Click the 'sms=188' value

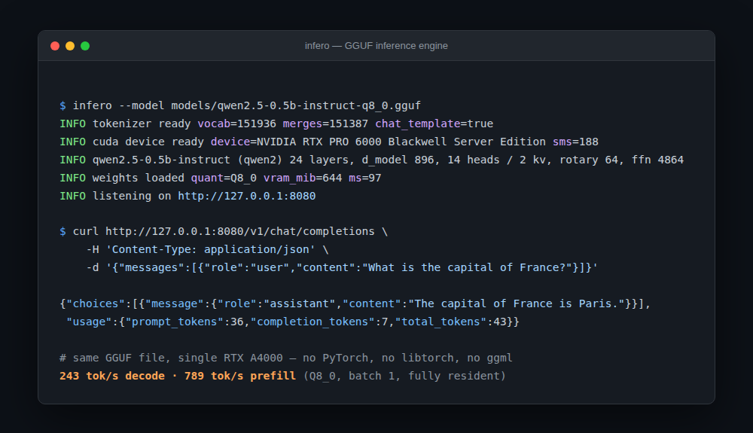575,142
